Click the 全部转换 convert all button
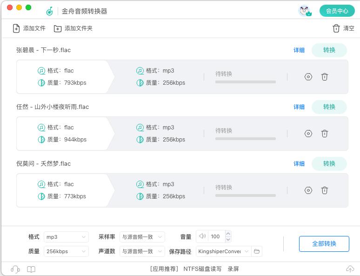Screen dimensions: 360x276 point(324,244)
